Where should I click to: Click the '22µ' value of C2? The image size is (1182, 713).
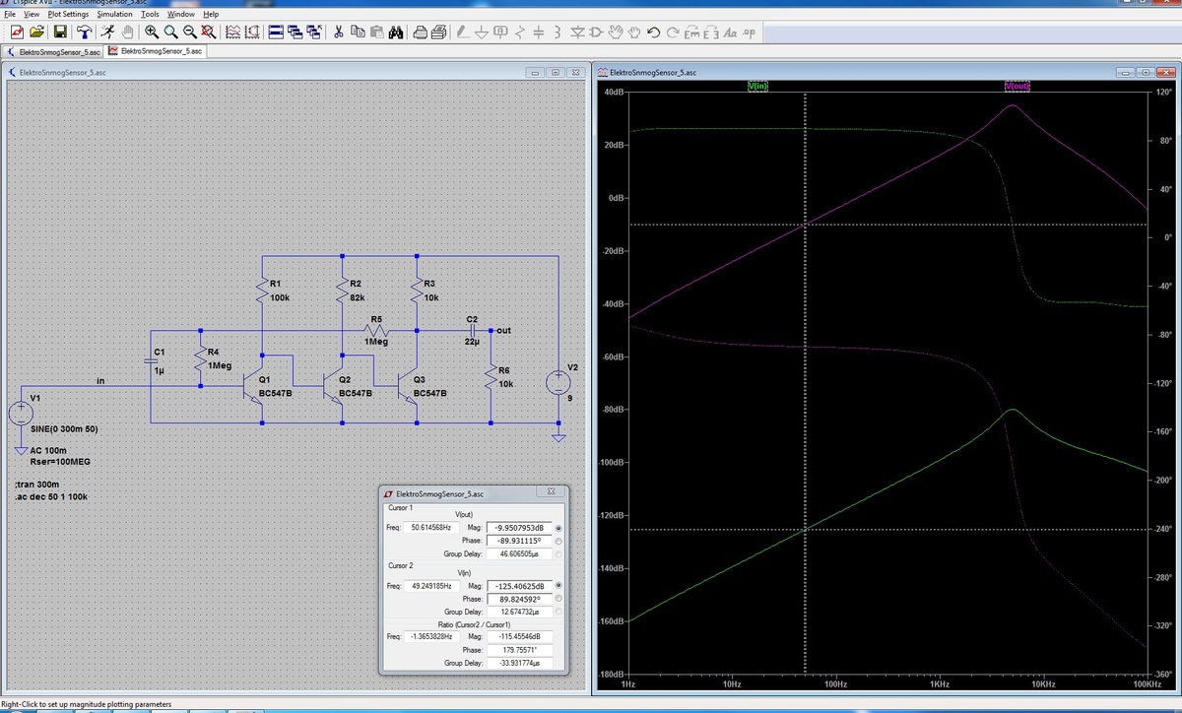[x=471, y=342]
